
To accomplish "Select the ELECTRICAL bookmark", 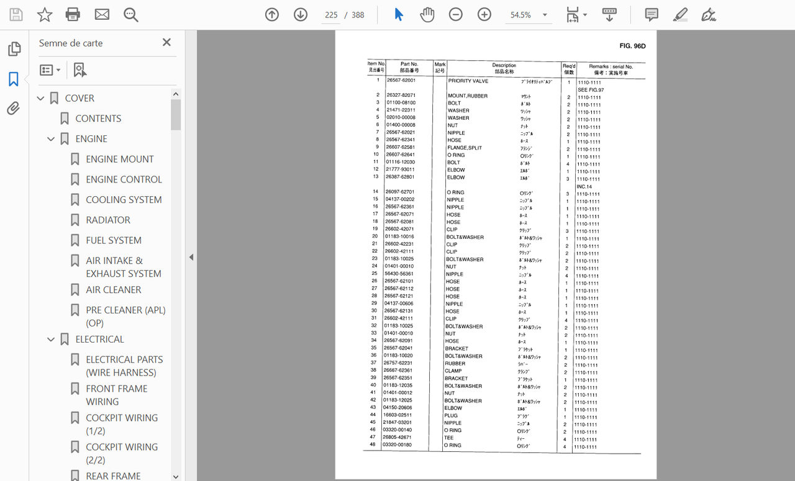I will click(x=99, y=339).
